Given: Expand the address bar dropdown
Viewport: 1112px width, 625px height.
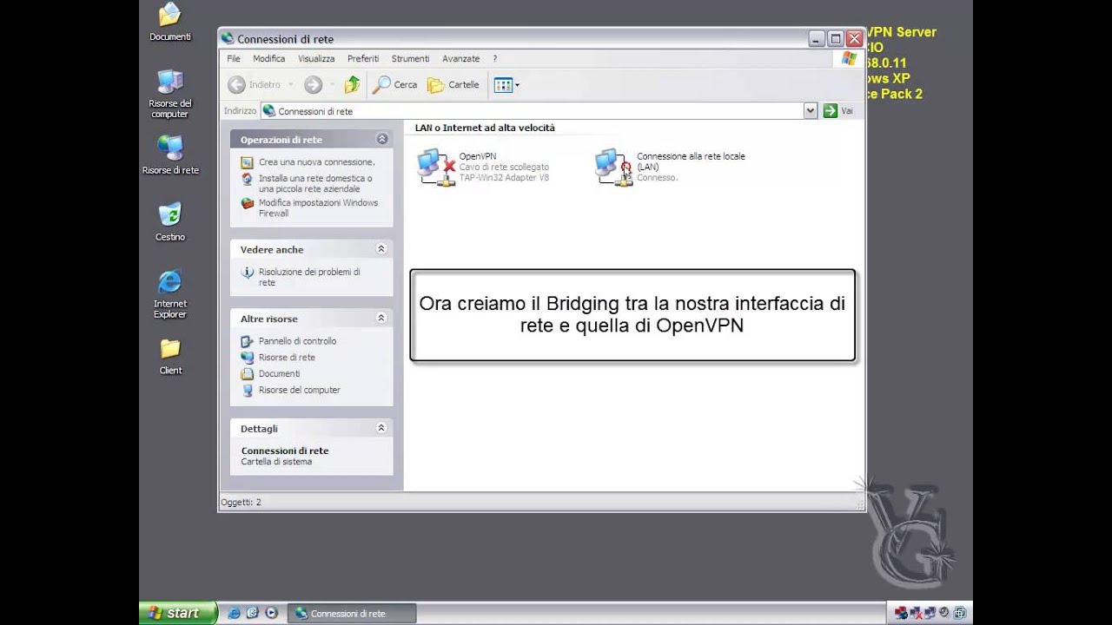Looking at the screenshot, I should 811,110.
